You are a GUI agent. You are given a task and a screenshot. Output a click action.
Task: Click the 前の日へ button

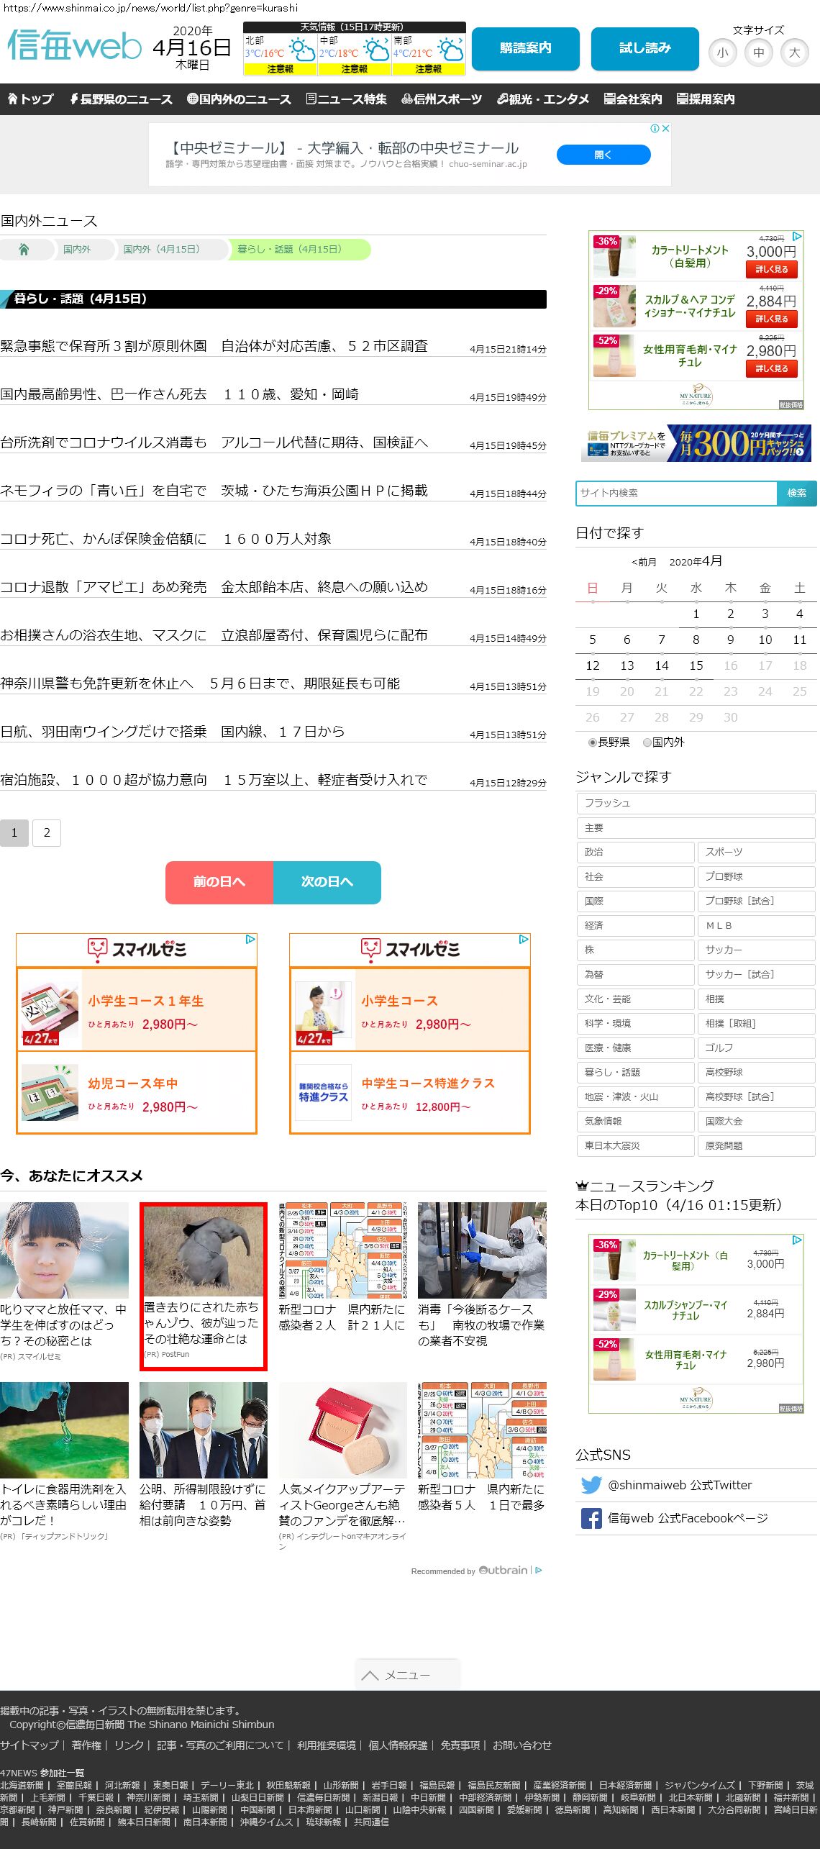pyautogui.click(x=219, y=881)
